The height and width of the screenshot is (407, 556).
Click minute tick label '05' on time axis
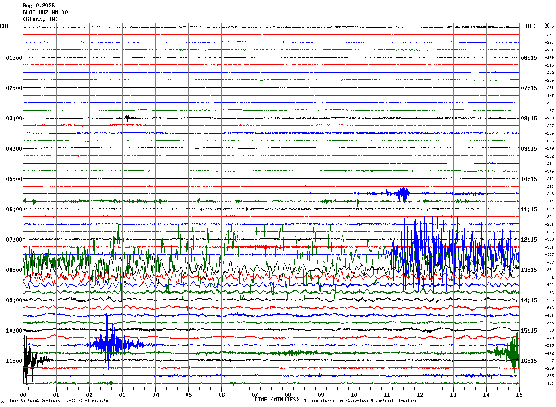189,395
